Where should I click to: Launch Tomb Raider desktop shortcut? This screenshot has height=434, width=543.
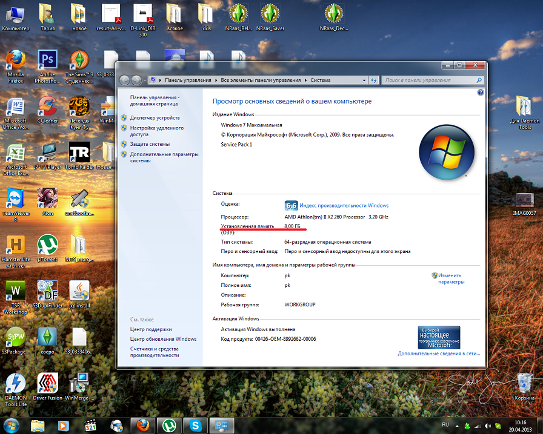click(x=79, y=156)
